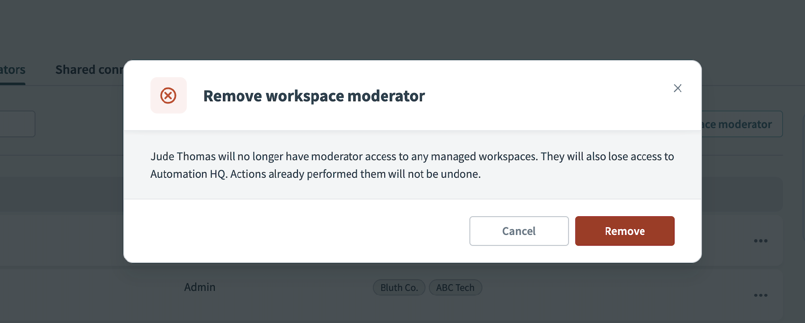
Task: Select the Admin role row
Action: tap(199, 287)
